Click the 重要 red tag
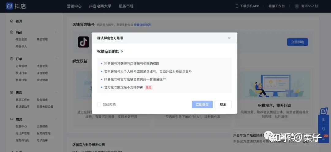Screen dimensions: 331x152 tap(149, 87)
